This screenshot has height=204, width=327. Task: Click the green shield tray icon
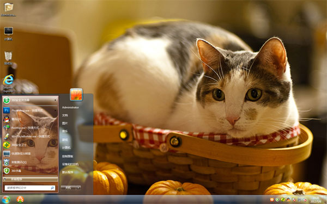[x=277, y=200]
